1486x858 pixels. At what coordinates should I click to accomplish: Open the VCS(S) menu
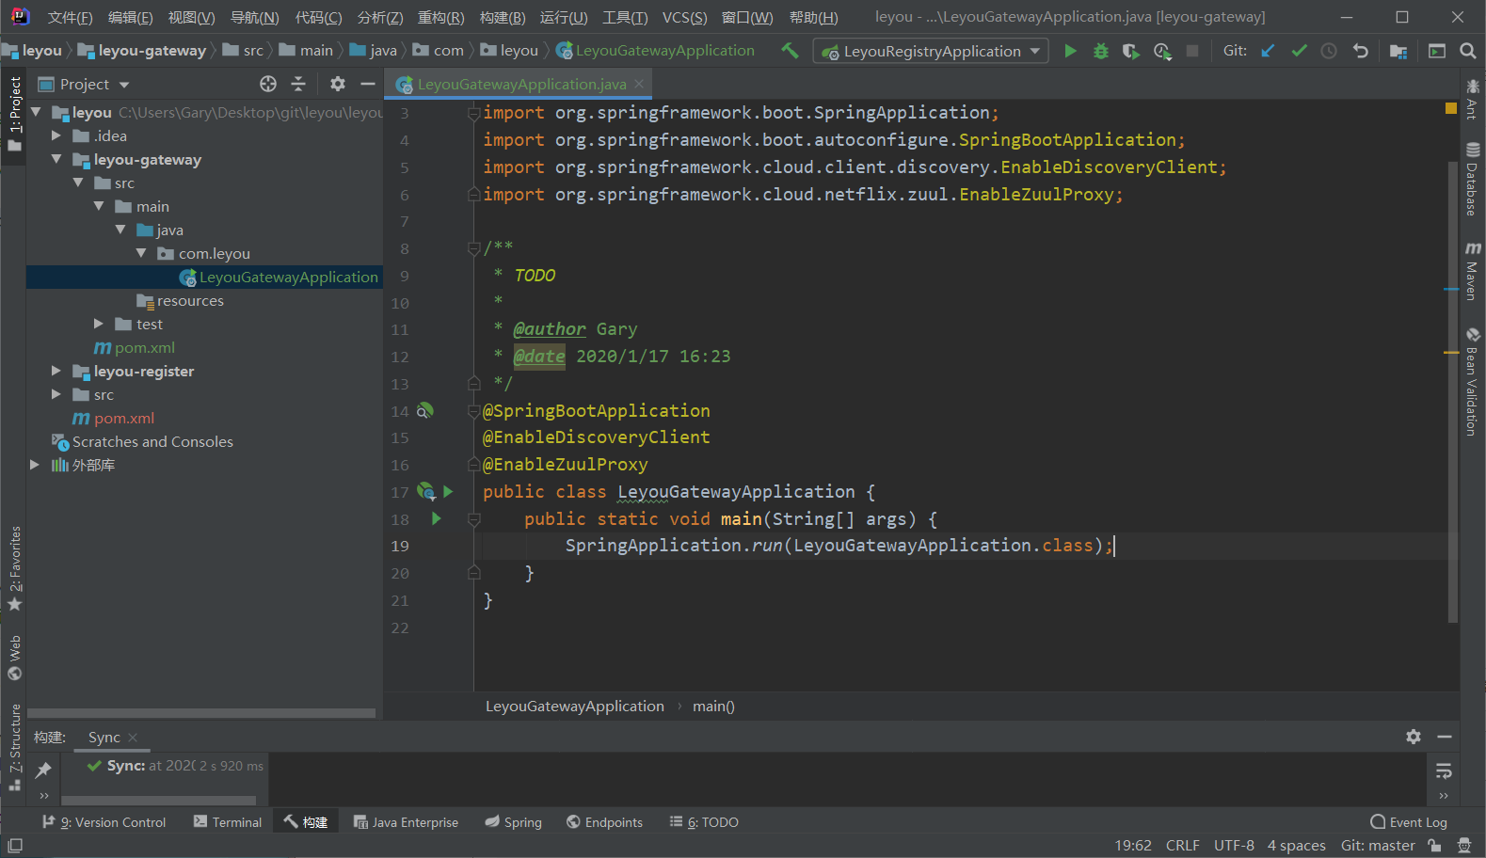click(x=684, y=17)
